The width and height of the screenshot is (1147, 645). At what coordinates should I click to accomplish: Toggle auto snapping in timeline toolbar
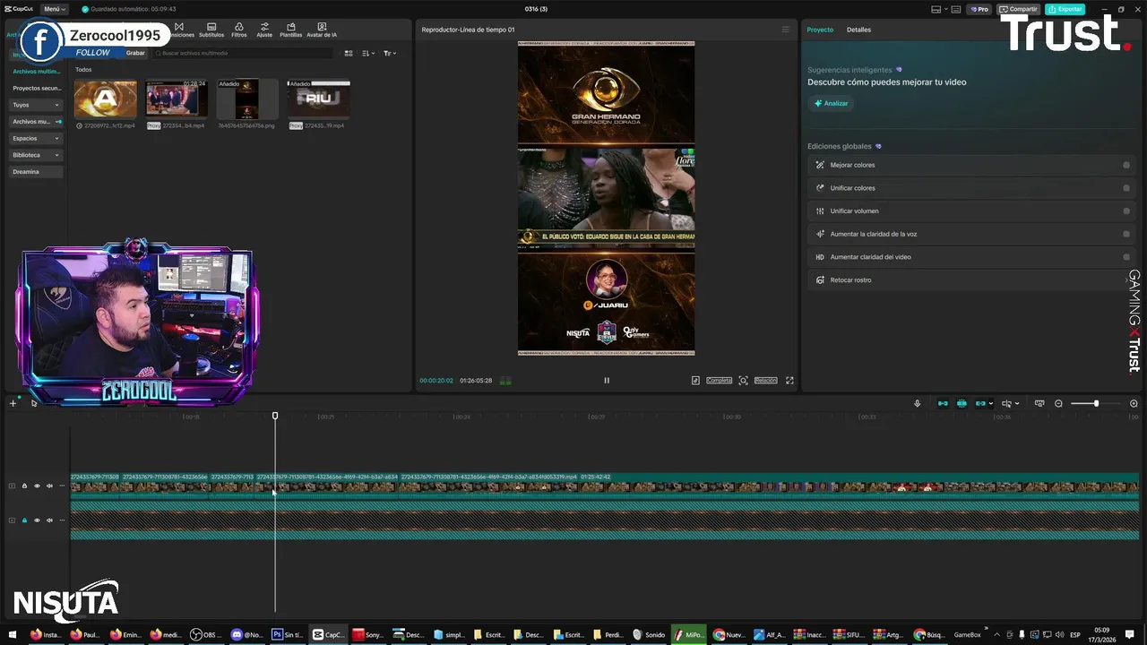pyautogui.click(x=962, y=403)
